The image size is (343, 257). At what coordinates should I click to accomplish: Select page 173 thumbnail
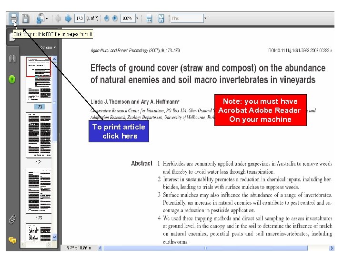coord(39,79)
